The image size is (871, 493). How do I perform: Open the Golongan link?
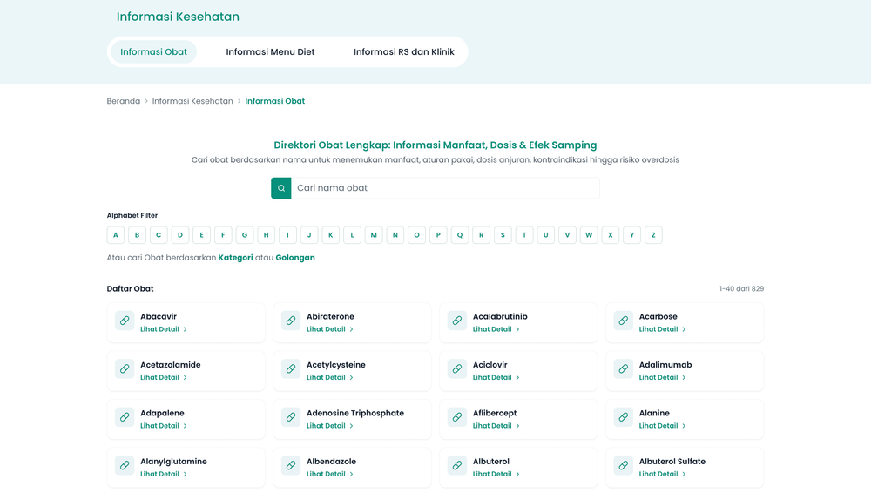295,258
